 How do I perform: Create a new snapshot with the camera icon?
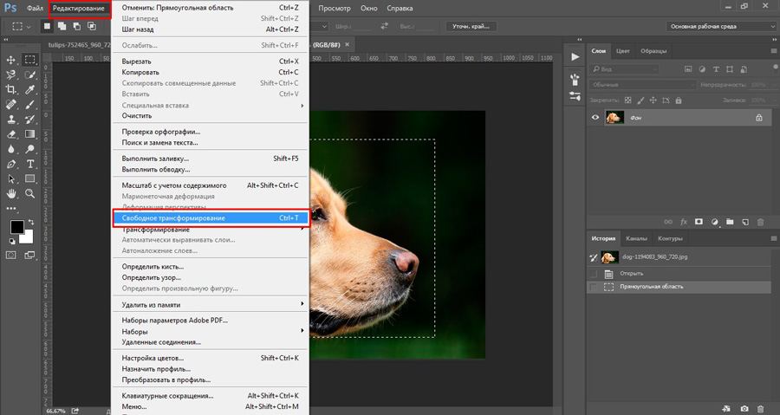click(x=744, y=408)
